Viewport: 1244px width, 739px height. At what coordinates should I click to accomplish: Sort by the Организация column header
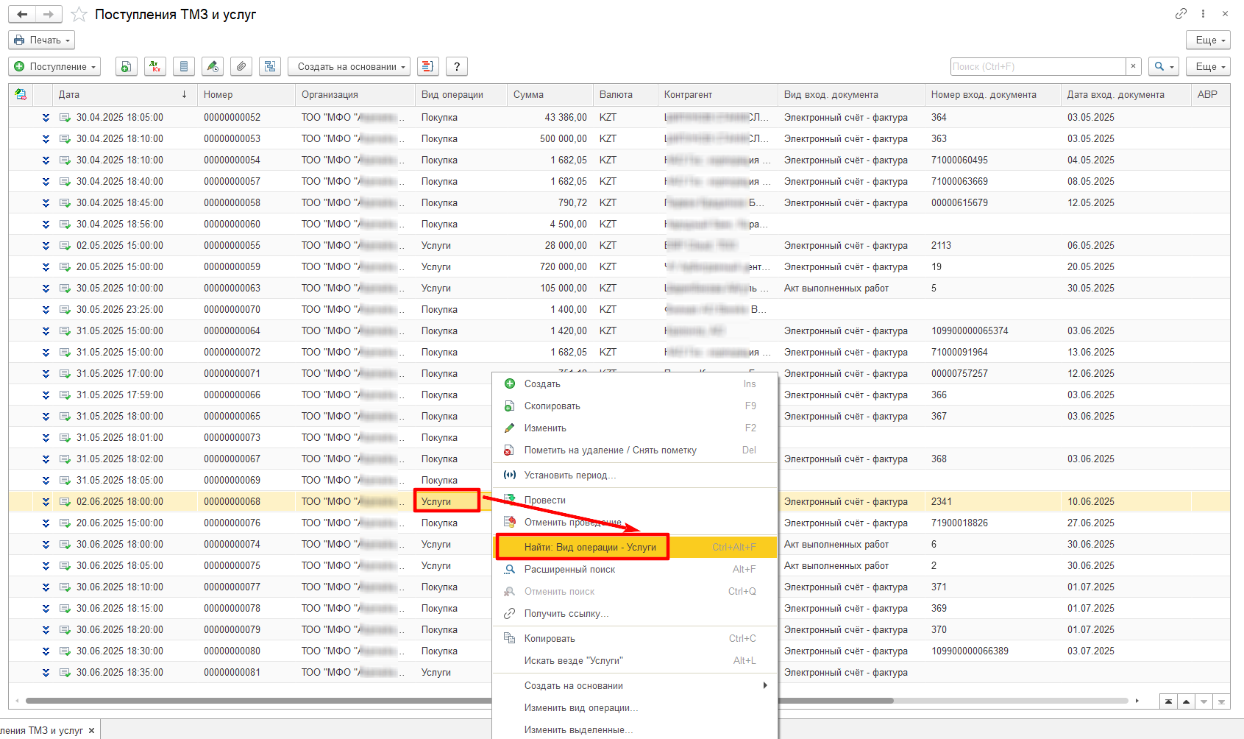355,94
